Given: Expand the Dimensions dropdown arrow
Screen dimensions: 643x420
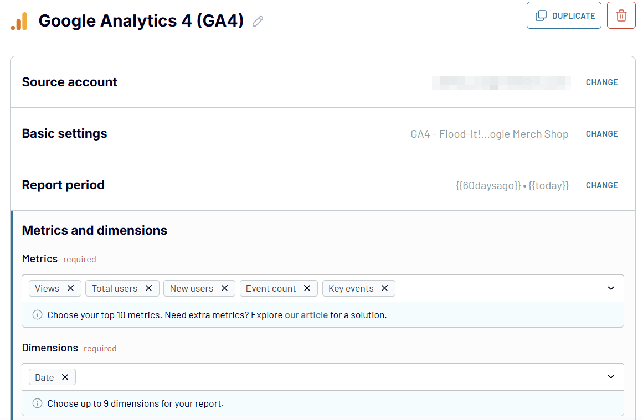Looking at the screenshot, I should (x=611, y=377).
